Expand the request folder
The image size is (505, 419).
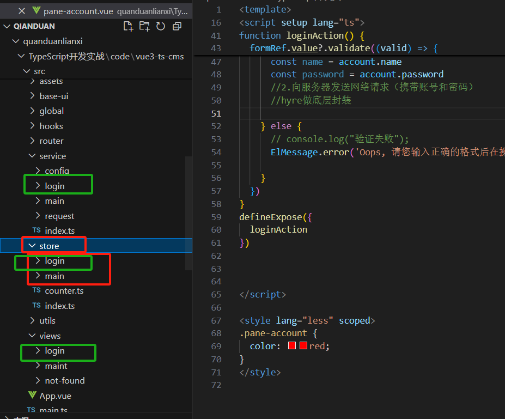[x=38, y=215]
